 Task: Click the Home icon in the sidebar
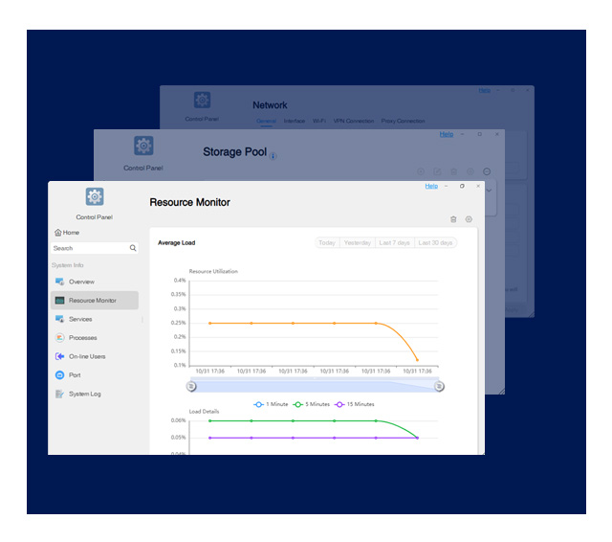click(x=57, y=233)
